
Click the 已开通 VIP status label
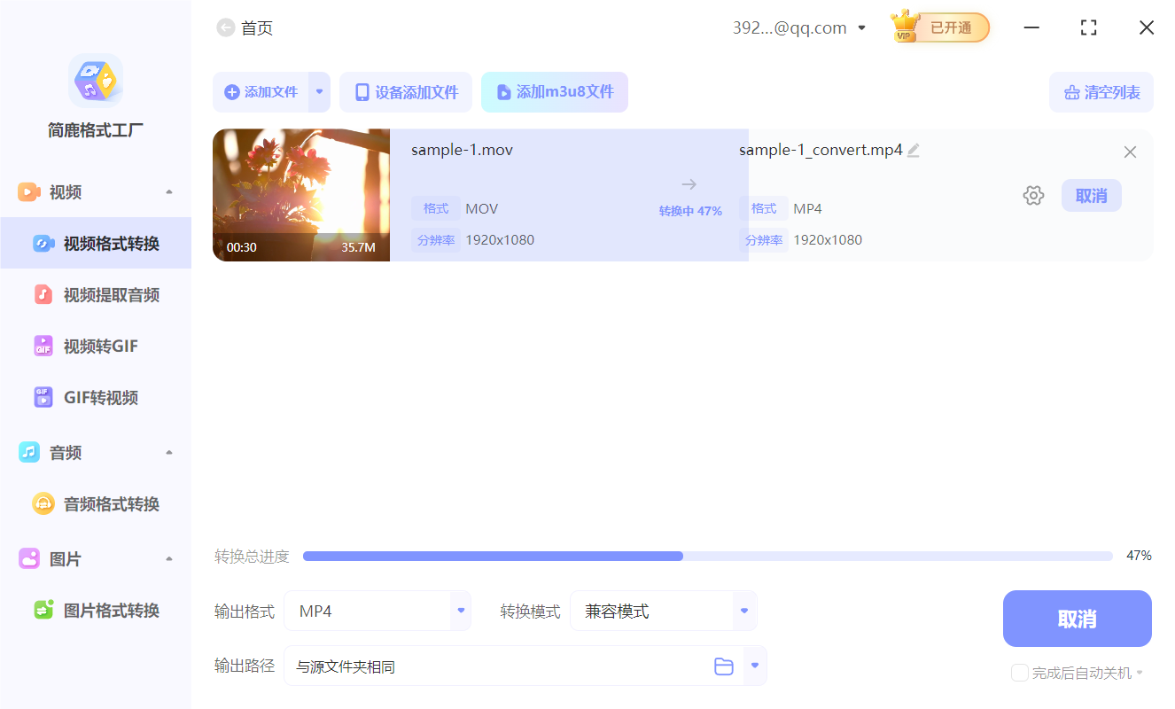coord(951,27)
